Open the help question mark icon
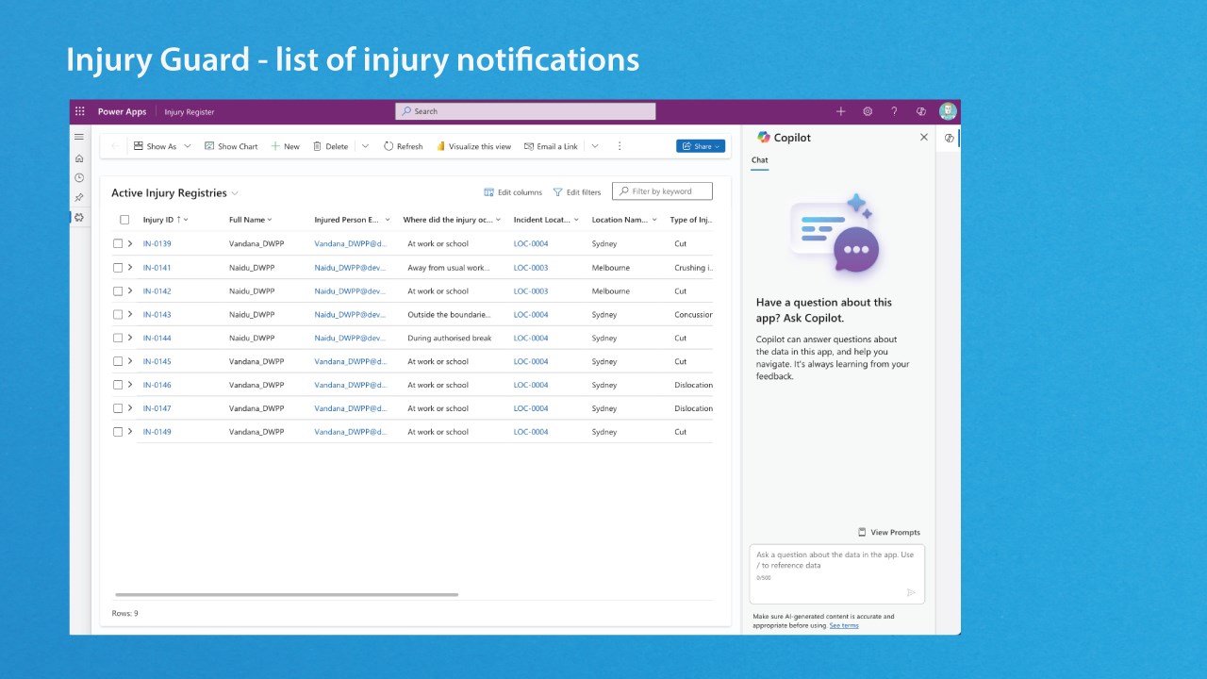Screen dimensions: 1207x679 point(894,111)
